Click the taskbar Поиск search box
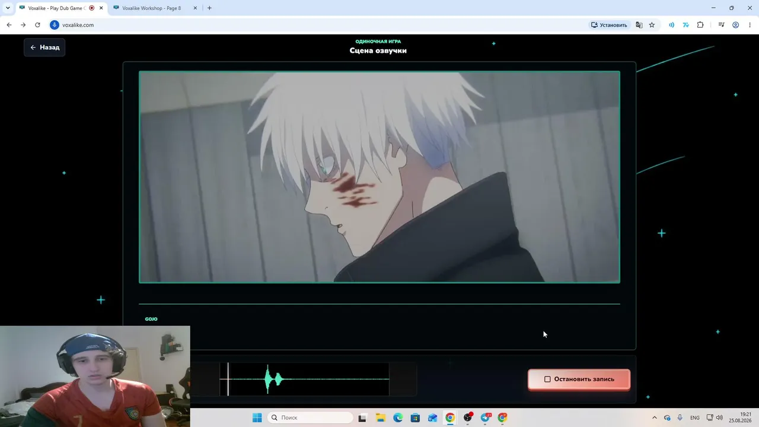 309,418
